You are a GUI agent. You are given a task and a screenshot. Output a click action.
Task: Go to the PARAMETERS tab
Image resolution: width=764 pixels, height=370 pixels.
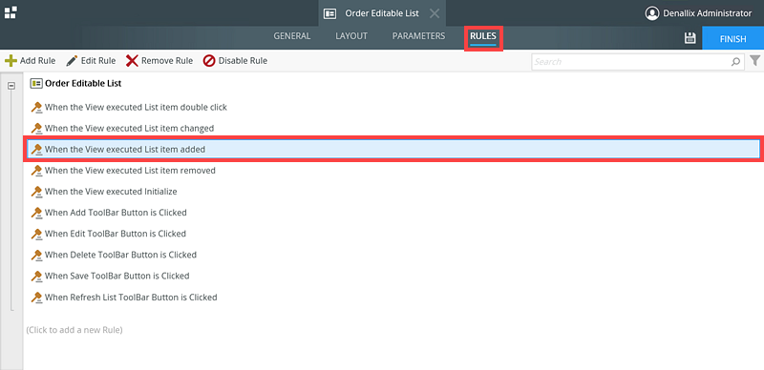pyautogui.click(x=418, y=36)
